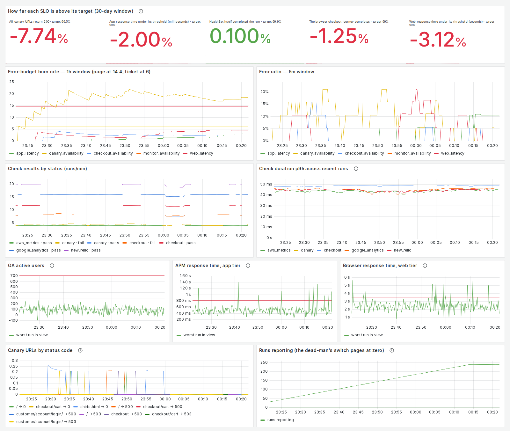Select worst run in view in APM legend
The image size is (510, 431).
199,335
